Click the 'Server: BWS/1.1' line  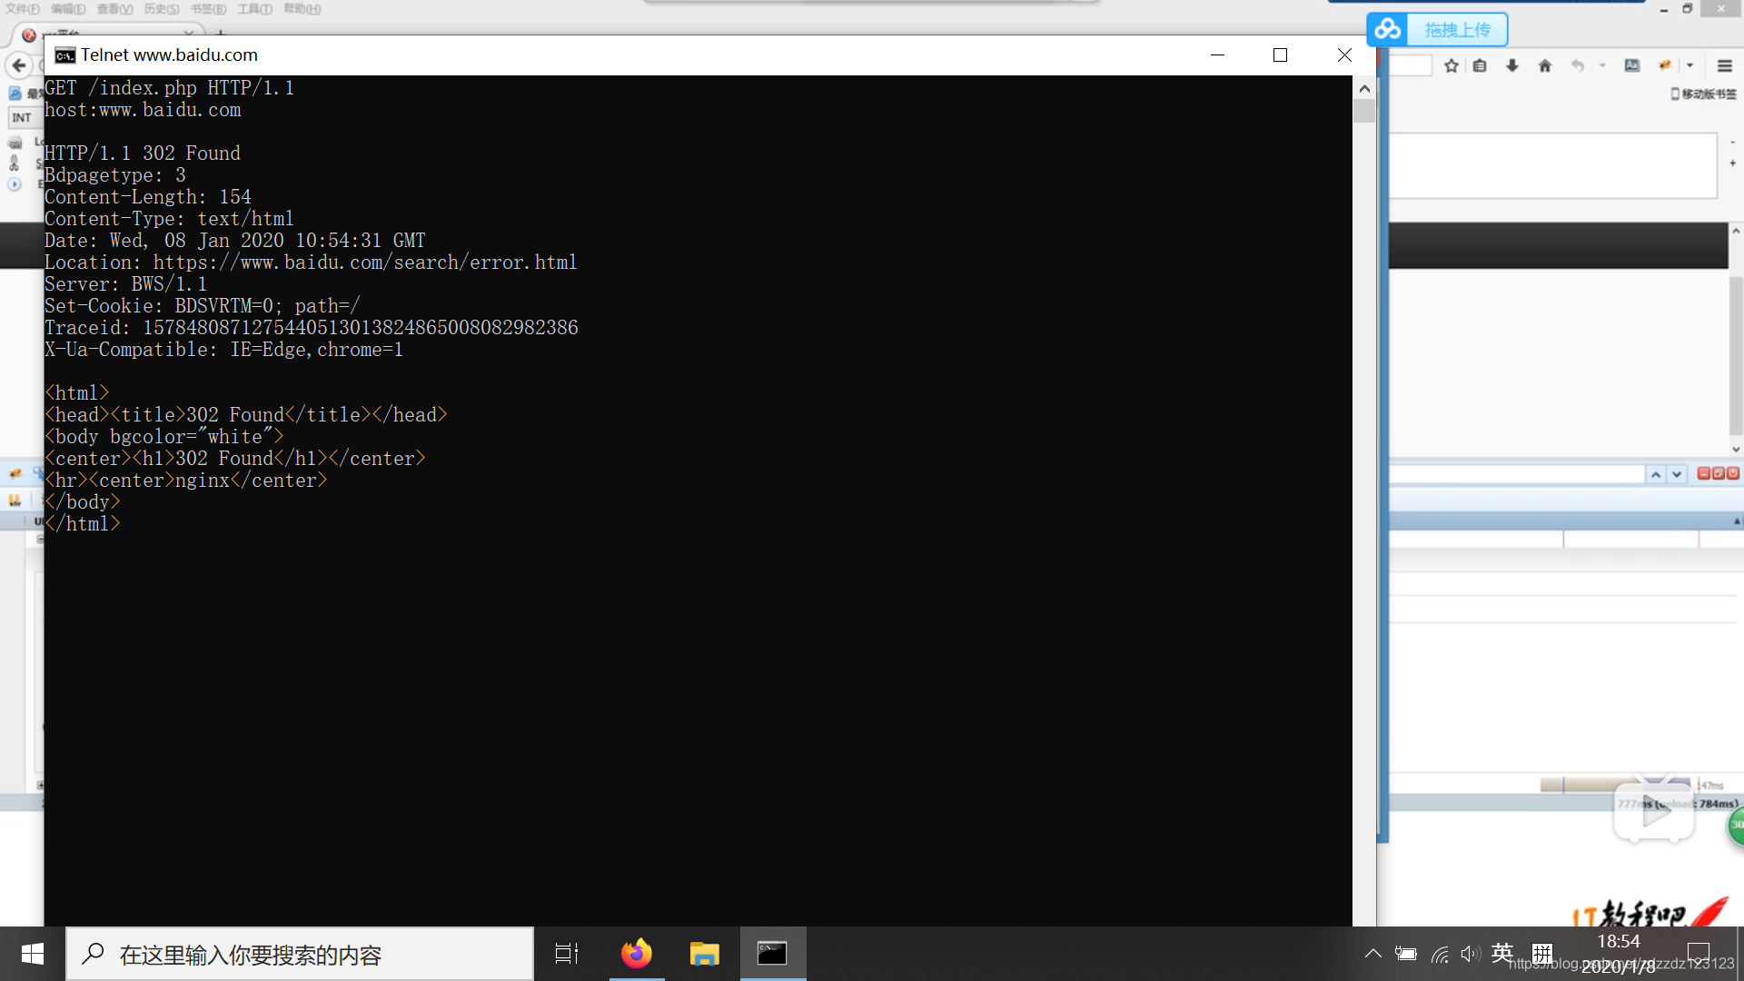125,284
